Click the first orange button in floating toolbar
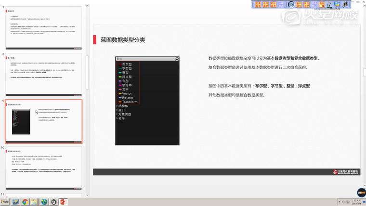This screenshot has height=206, width=366. [258, 4]
